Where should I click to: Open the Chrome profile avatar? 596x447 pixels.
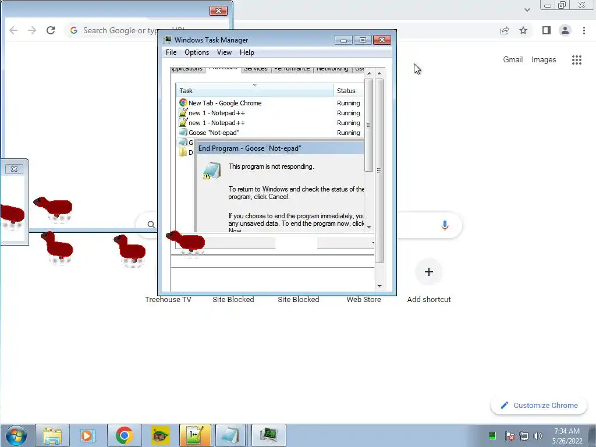565,30
